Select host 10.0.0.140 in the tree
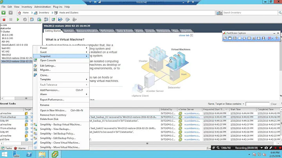 pyautogui.click(x=7, y=35)
